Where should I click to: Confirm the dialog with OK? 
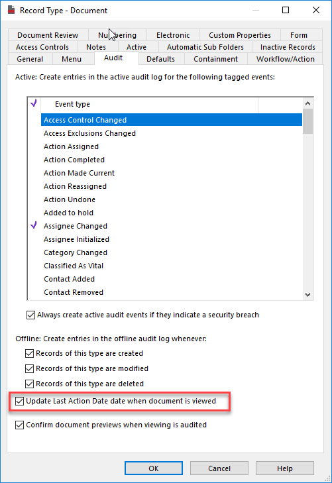click(154, 468)
